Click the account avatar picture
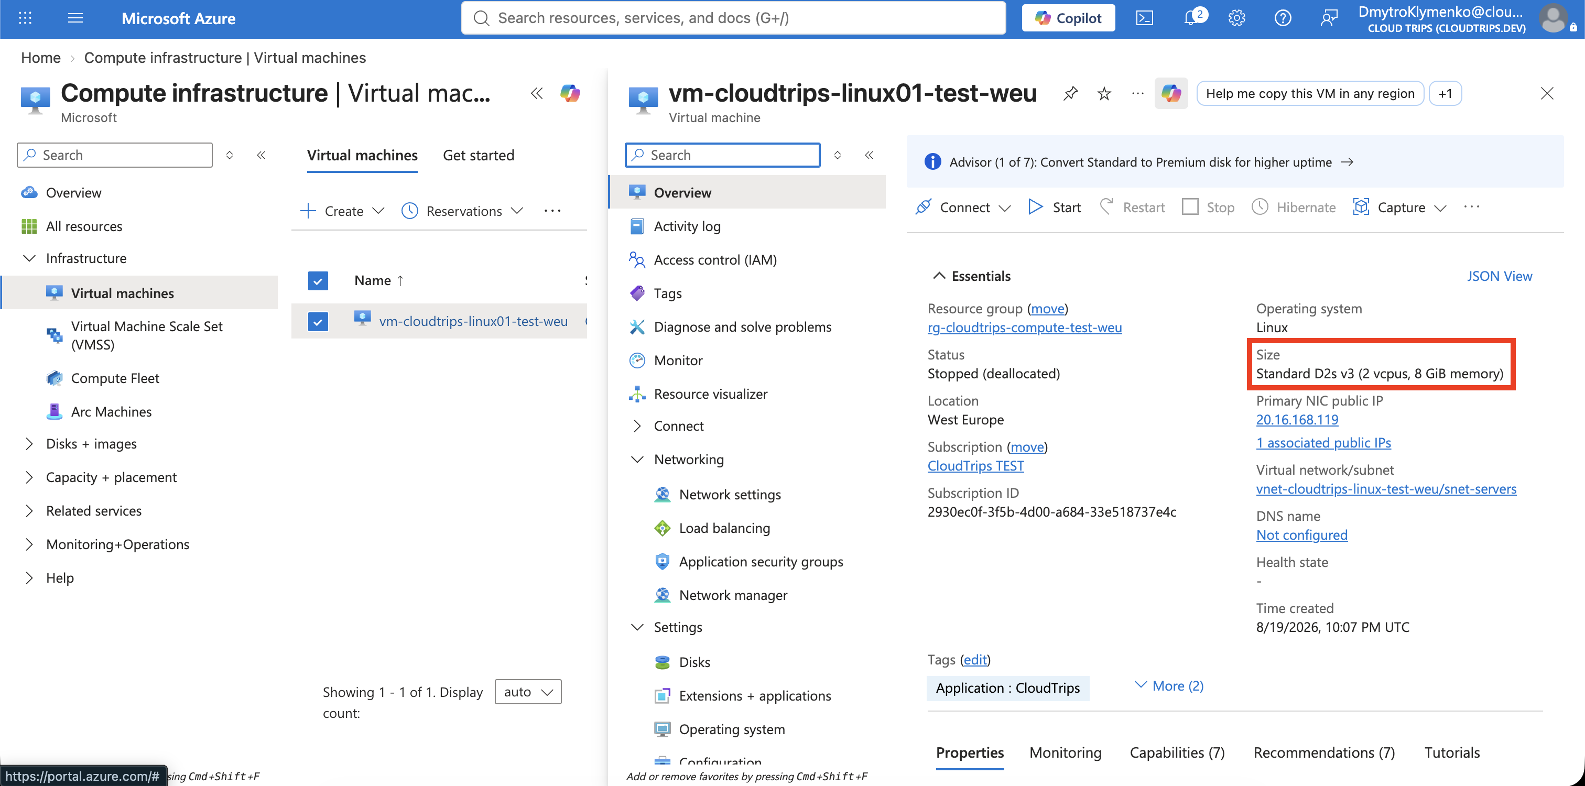This screenshot has height=786, width=1585. pyautogui.click(x=1554, y=18)
